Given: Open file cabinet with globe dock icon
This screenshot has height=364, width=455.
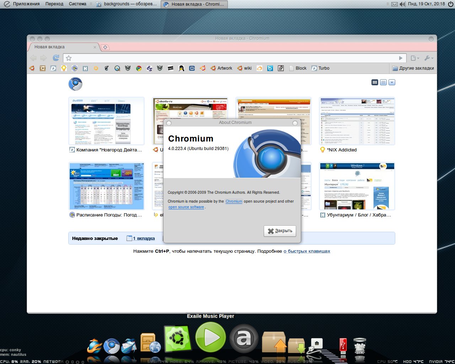Looking at the screenshot, I should [150, 343].
